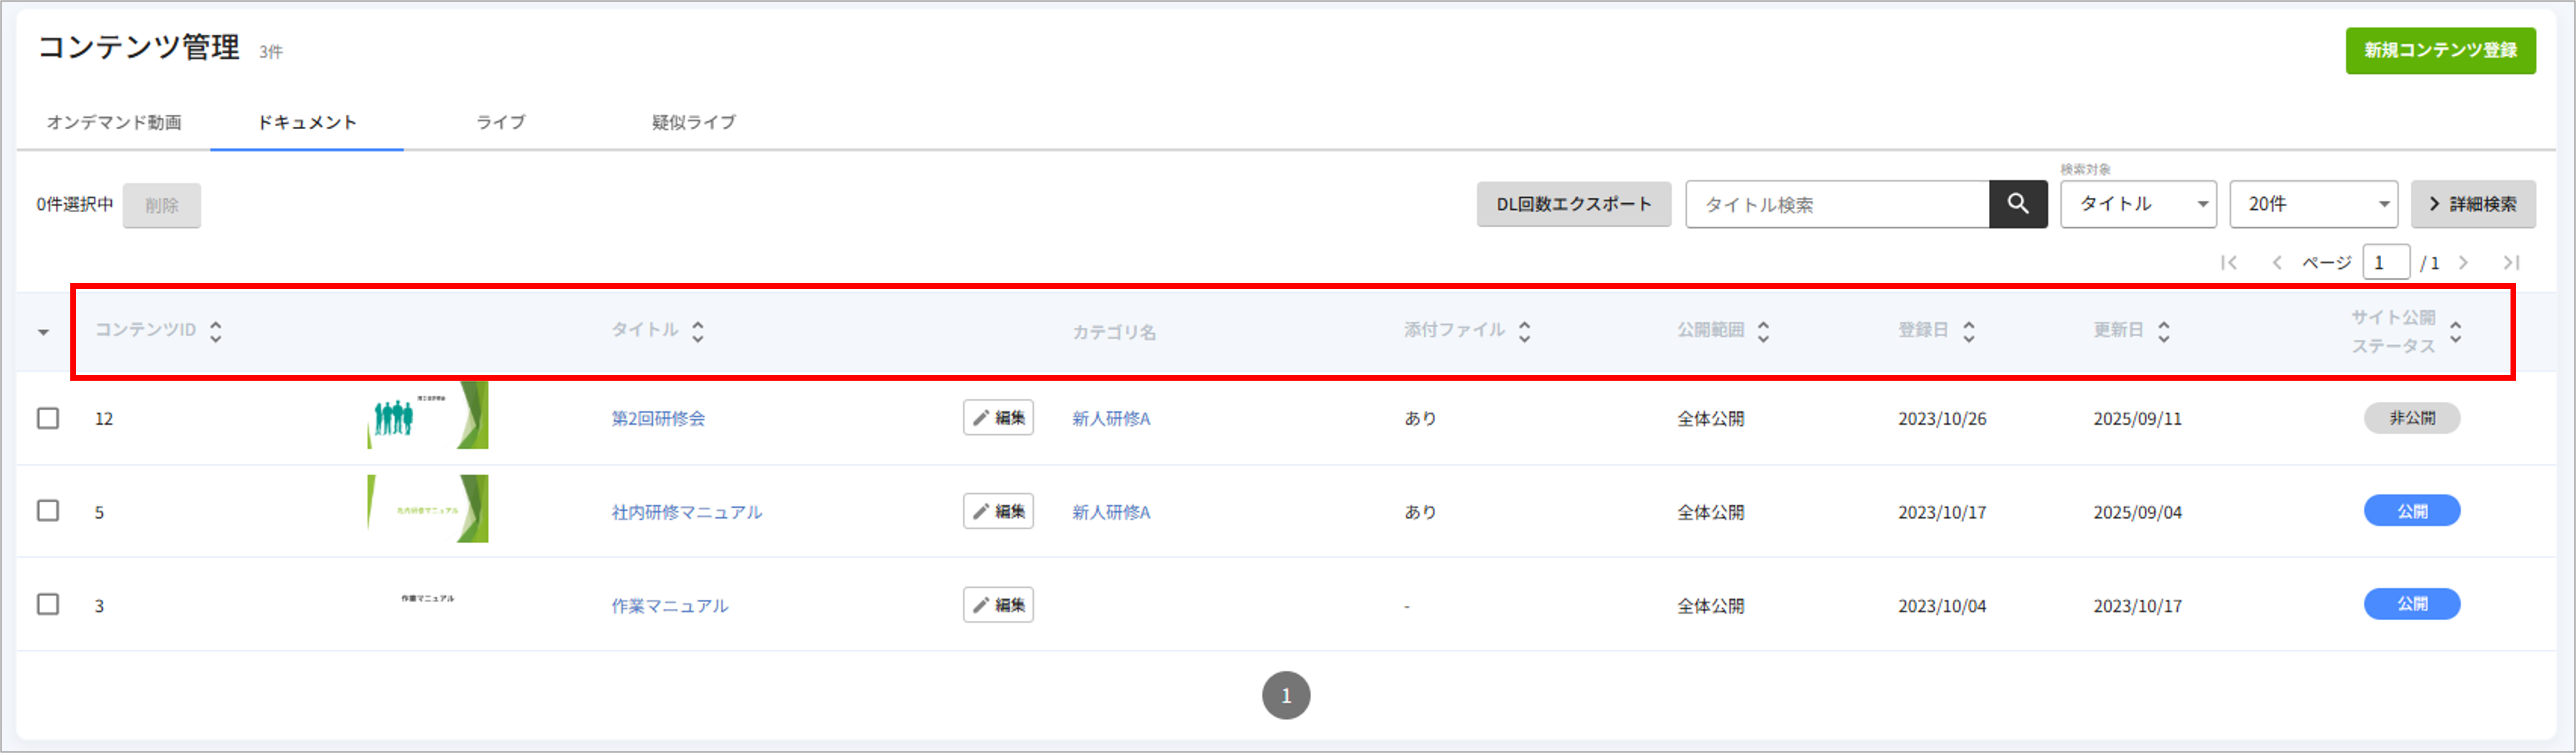Click the page 1 pagination circle
The image size is (2576, 753).
[1286, 695]
